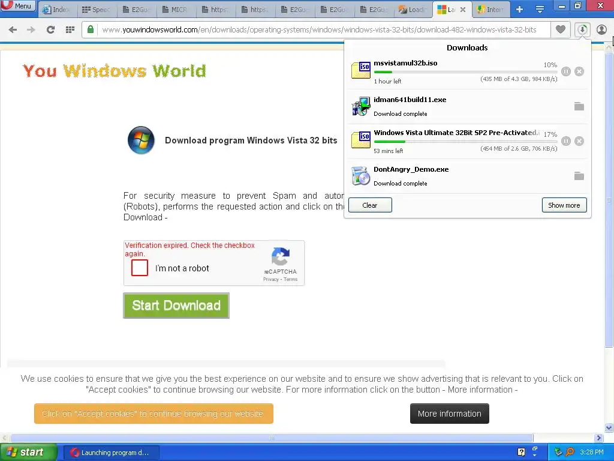Click the msvistamul32b.iso progress bar
Viewport: 614px width, 461px height.
(x=465, y=72)
